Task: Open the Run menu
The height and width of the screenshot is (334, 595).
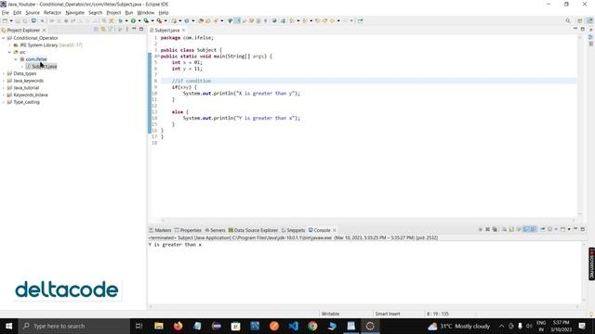Action: [x=129, y=12]
